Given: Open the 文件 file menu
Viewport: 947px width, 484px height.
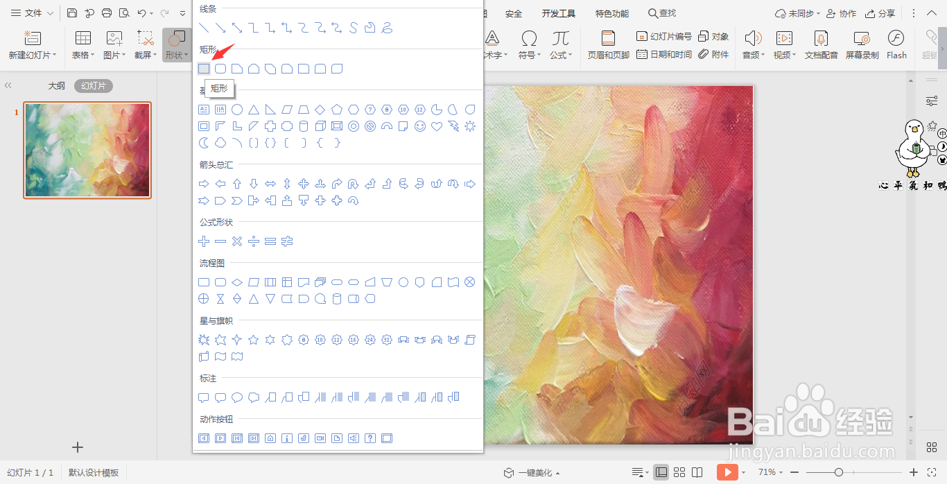Looking at the screenshot, I should (x=32, y=13).
